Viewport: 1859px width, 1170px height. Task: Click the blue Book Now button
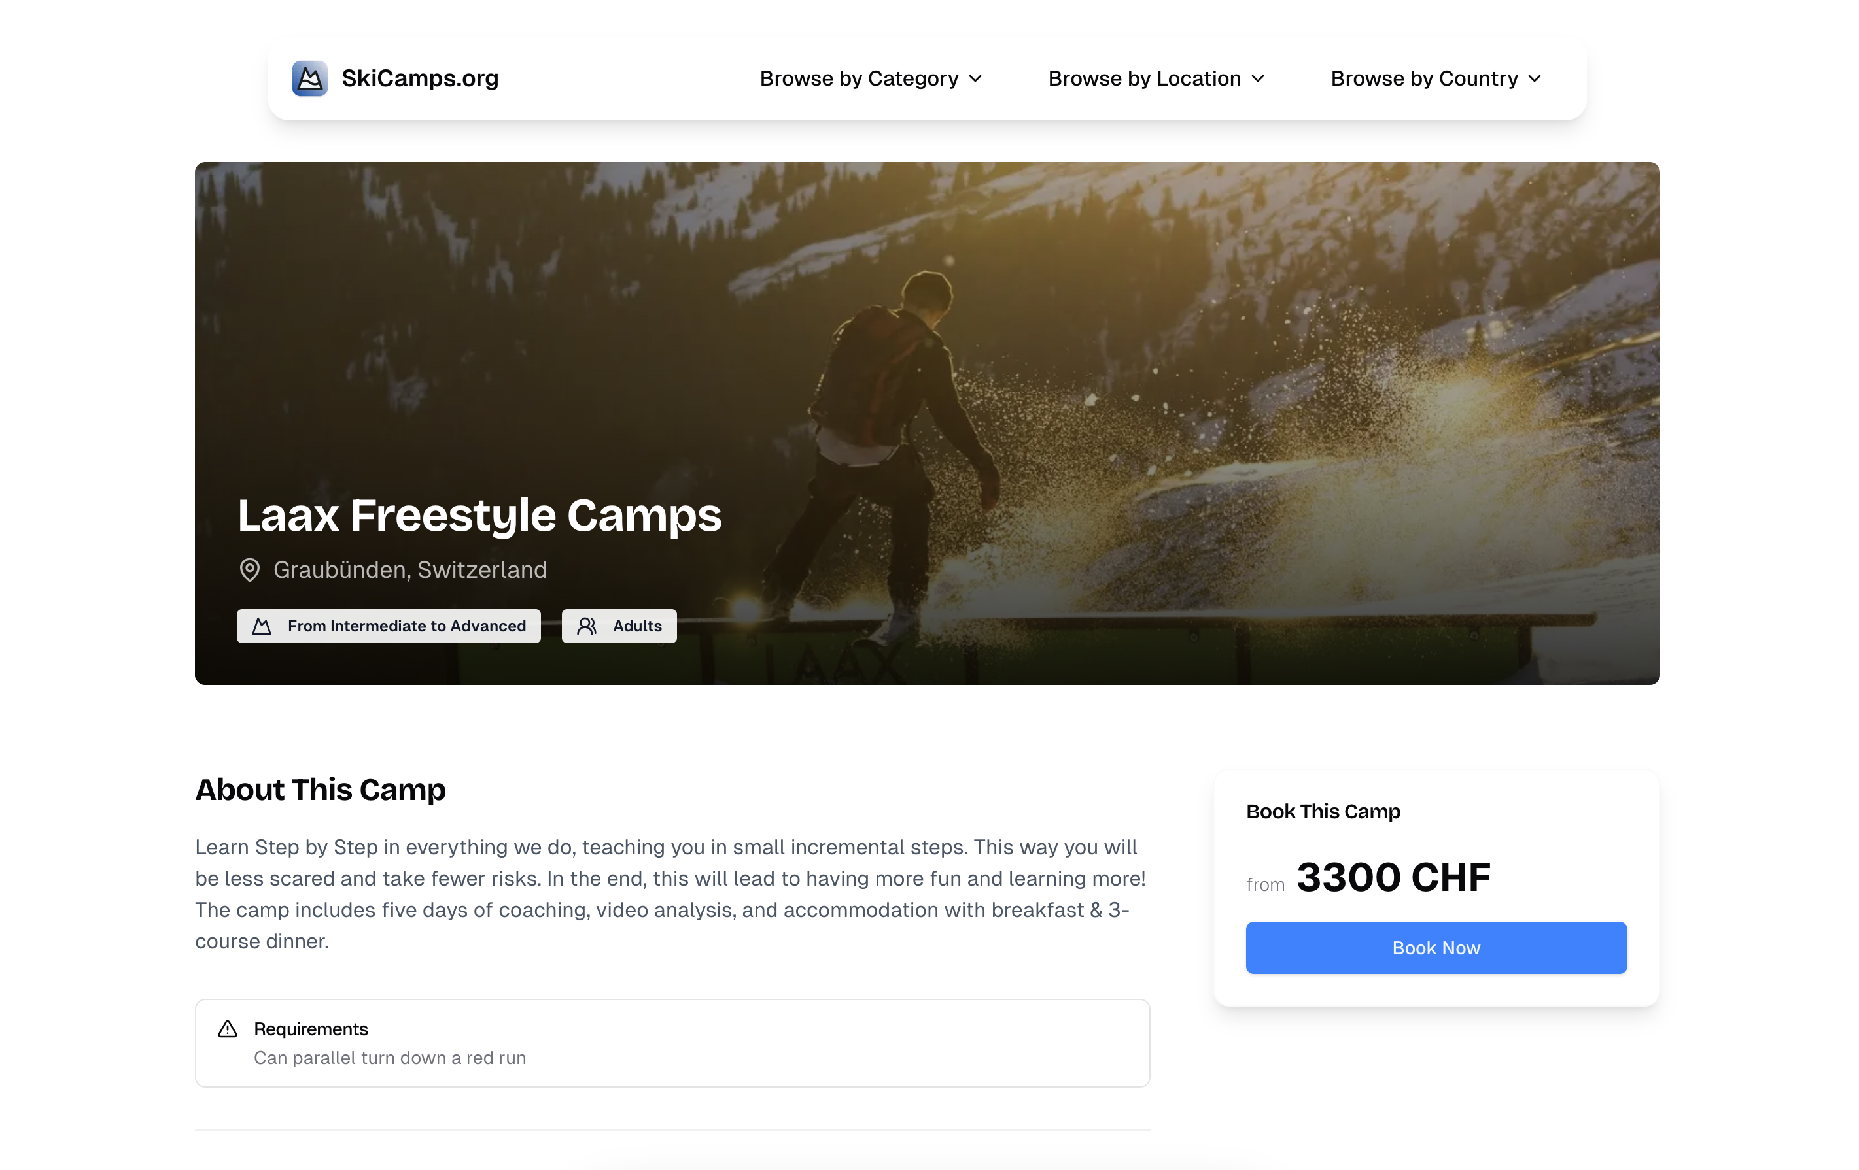point(1436,948)
